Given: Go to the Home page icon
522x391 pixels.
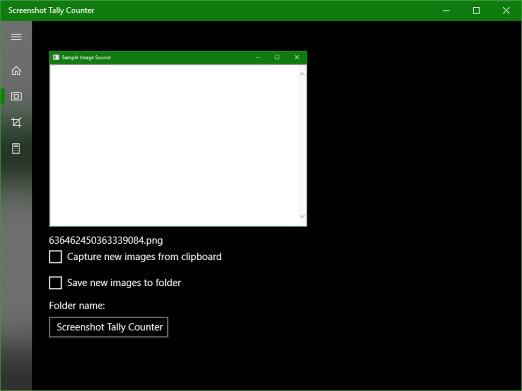Looking at the screenshot, I should (16, 70).
